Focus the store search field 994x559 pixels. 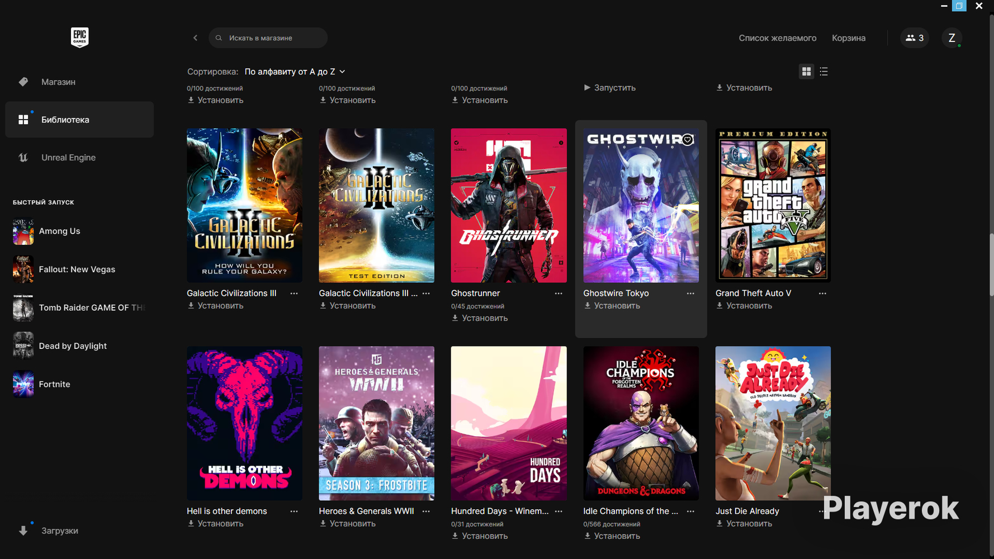[x=268, y=38]
